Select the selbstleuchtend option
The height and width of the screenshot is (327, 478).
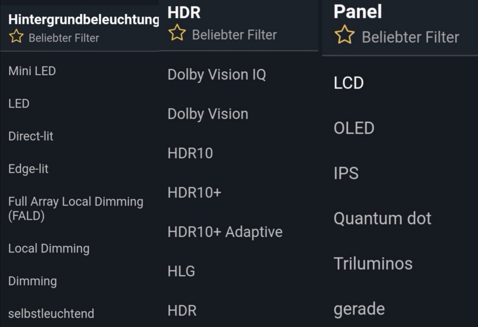click(x=51, y=314)
